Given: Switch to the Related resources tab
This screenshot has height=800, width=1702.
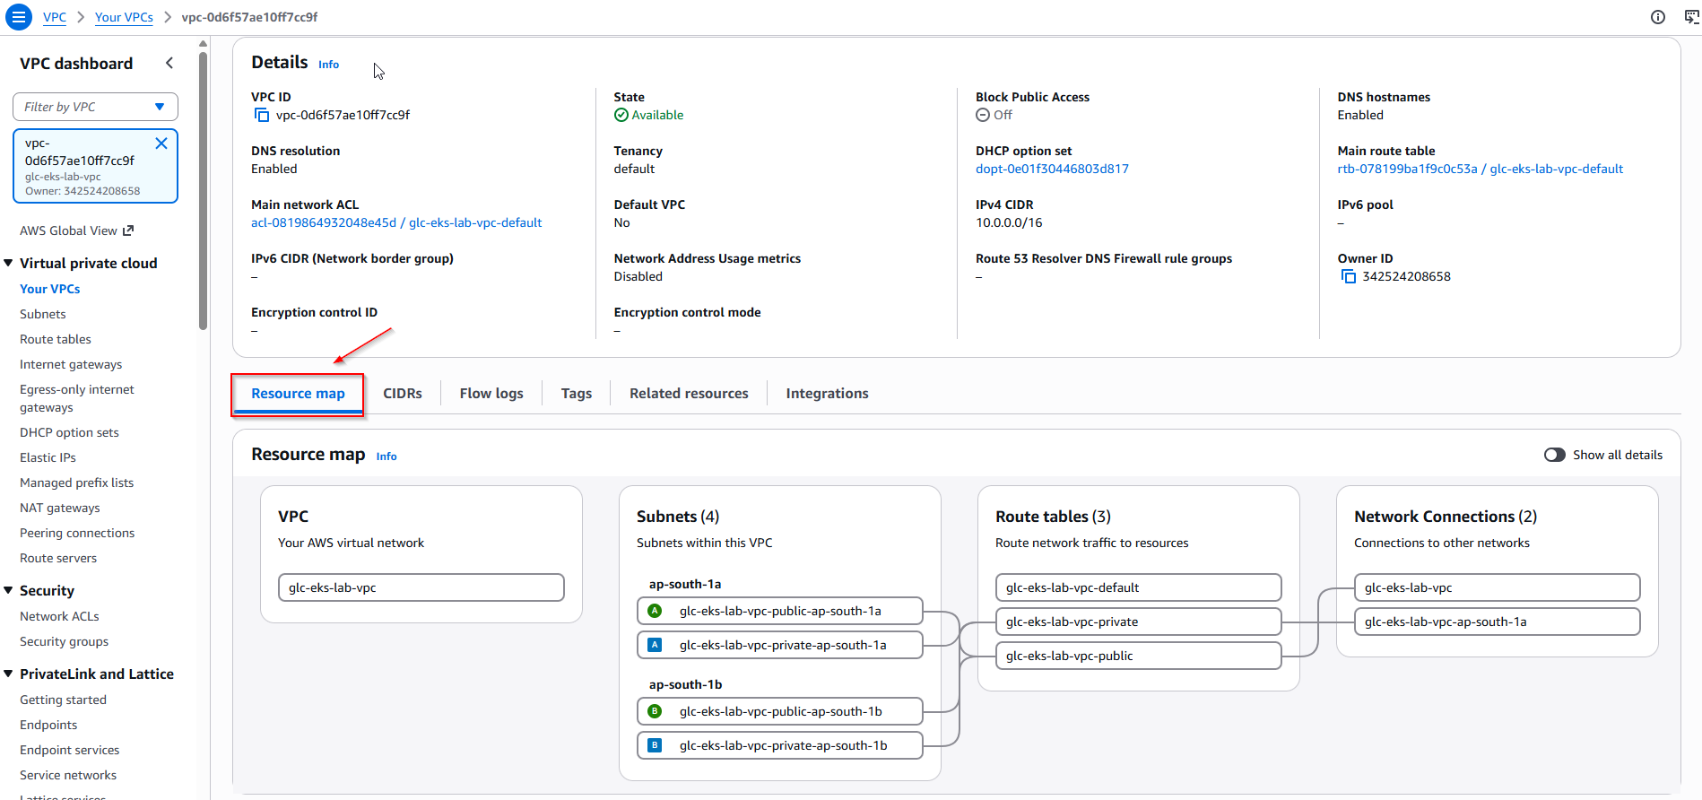Looking at the screenshot, I should 689,394.
